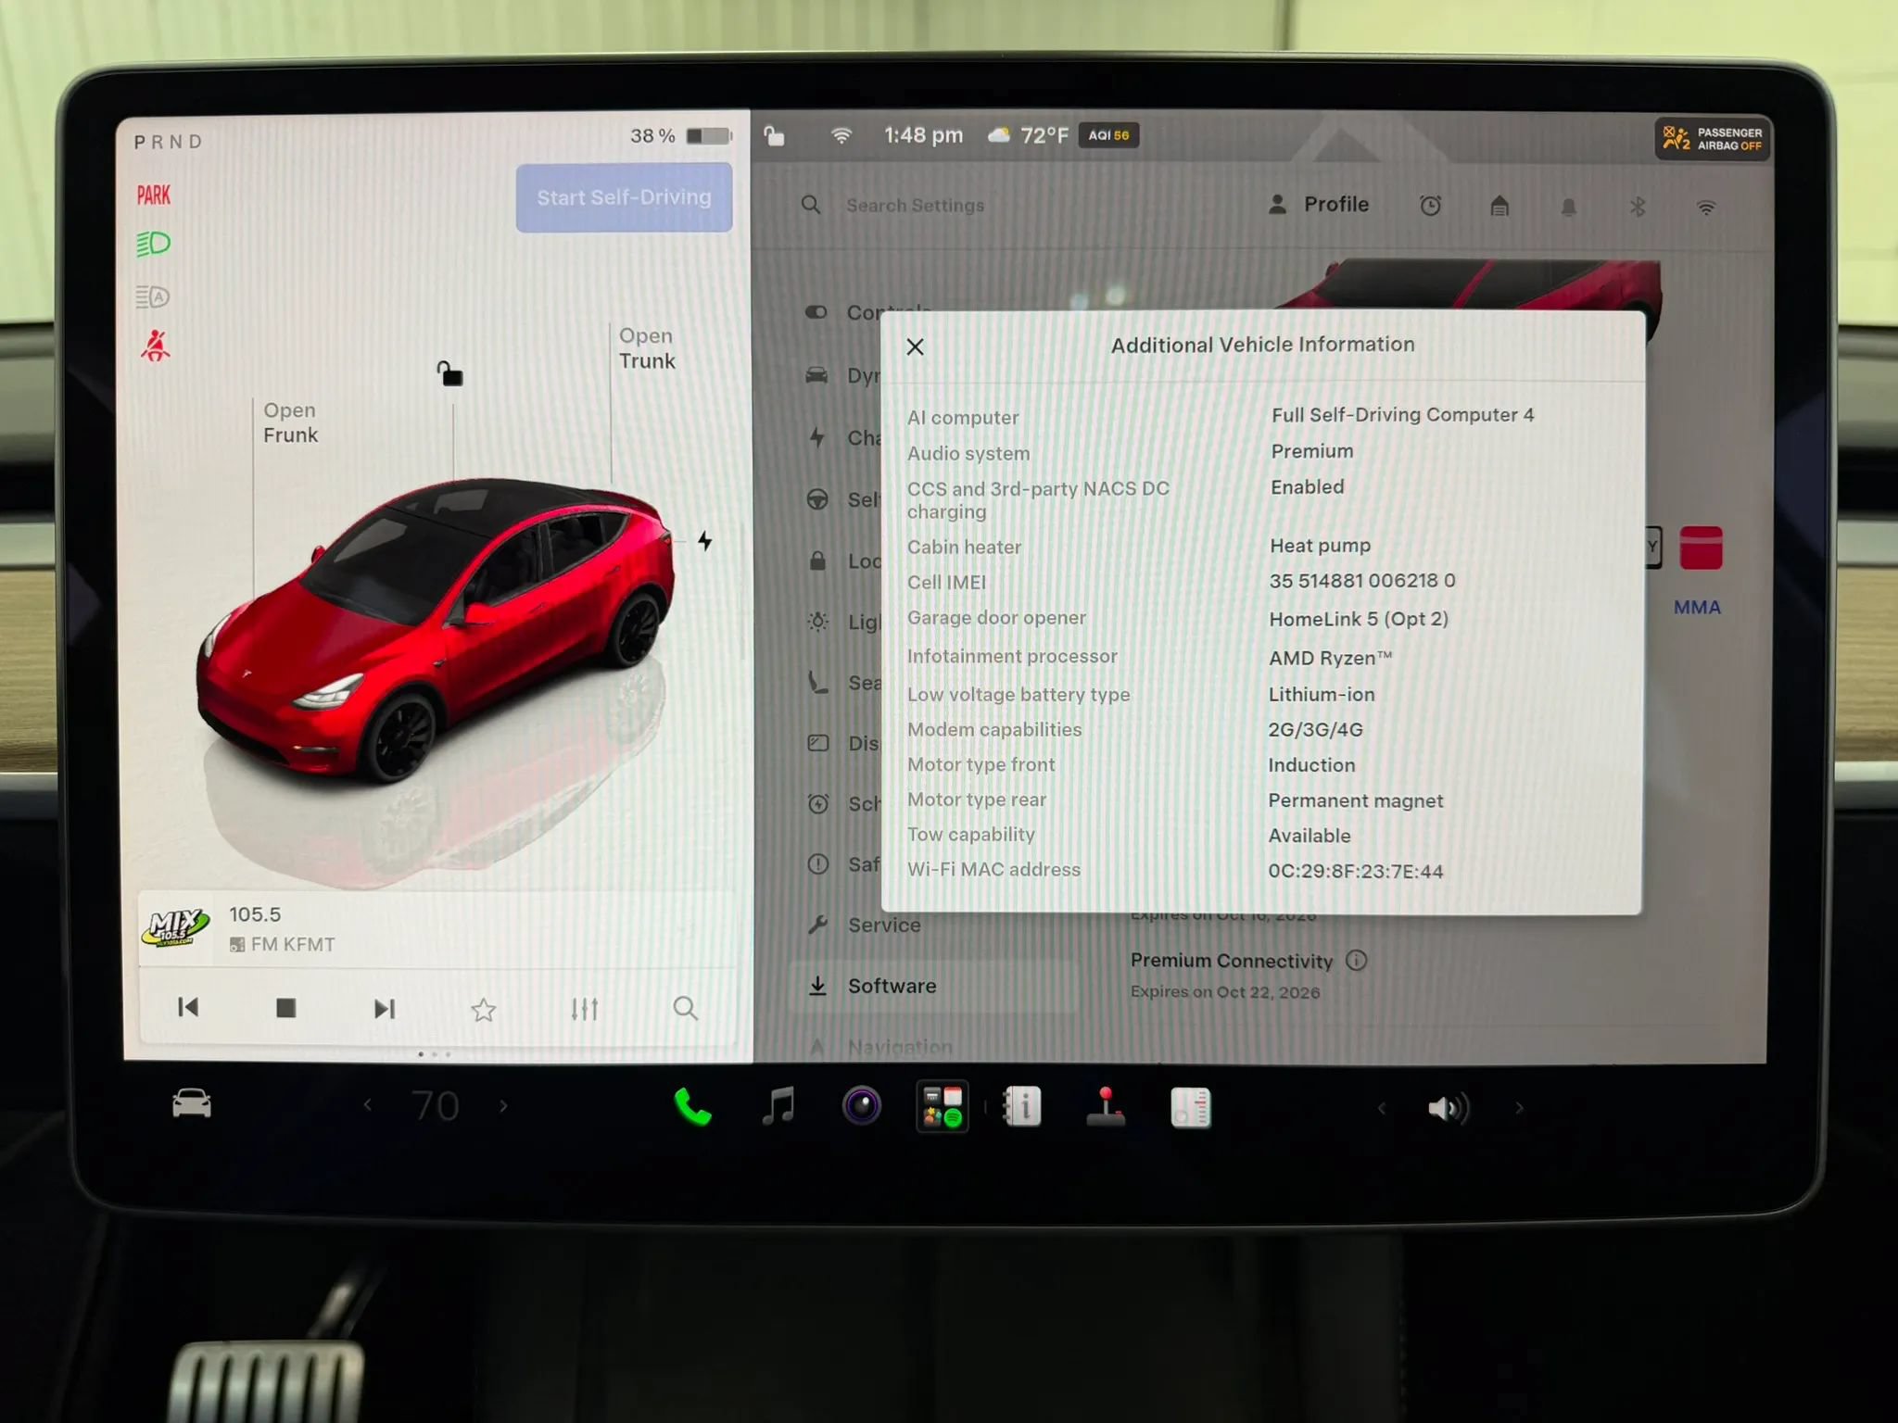
Task: Open the Profile dropdown
Action: pyautogui.click(x=1318, y=205)
